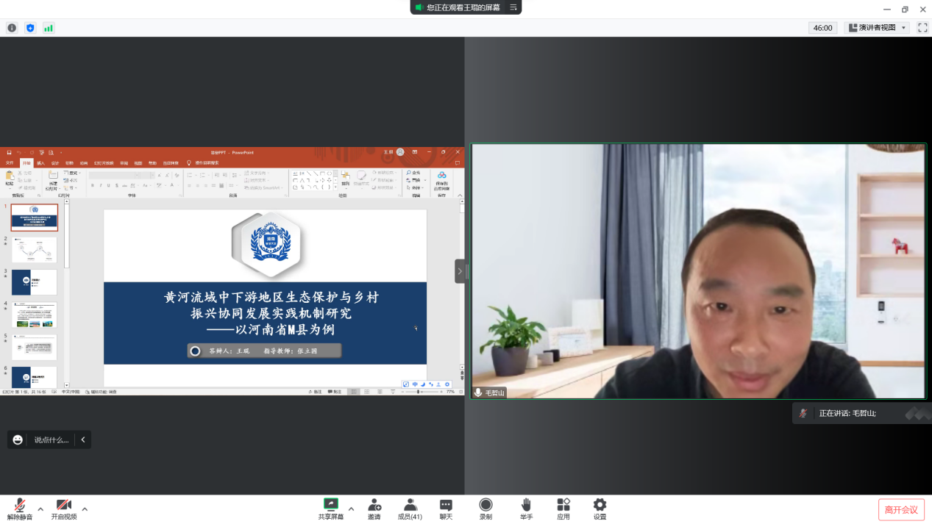Click the Share Screen button

point(330,509)
